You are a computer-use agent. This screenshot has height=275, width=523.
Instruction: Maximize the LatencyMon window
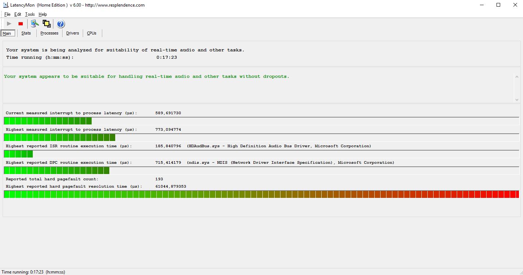click(x=498, y=5)
